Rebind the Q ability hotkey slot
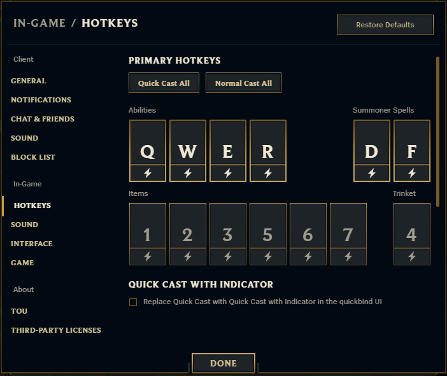The image size is (447, 376). pos(148,143)
